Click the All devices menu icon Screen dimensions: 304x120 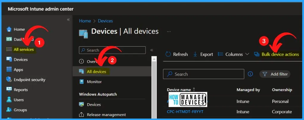(81, 72)
